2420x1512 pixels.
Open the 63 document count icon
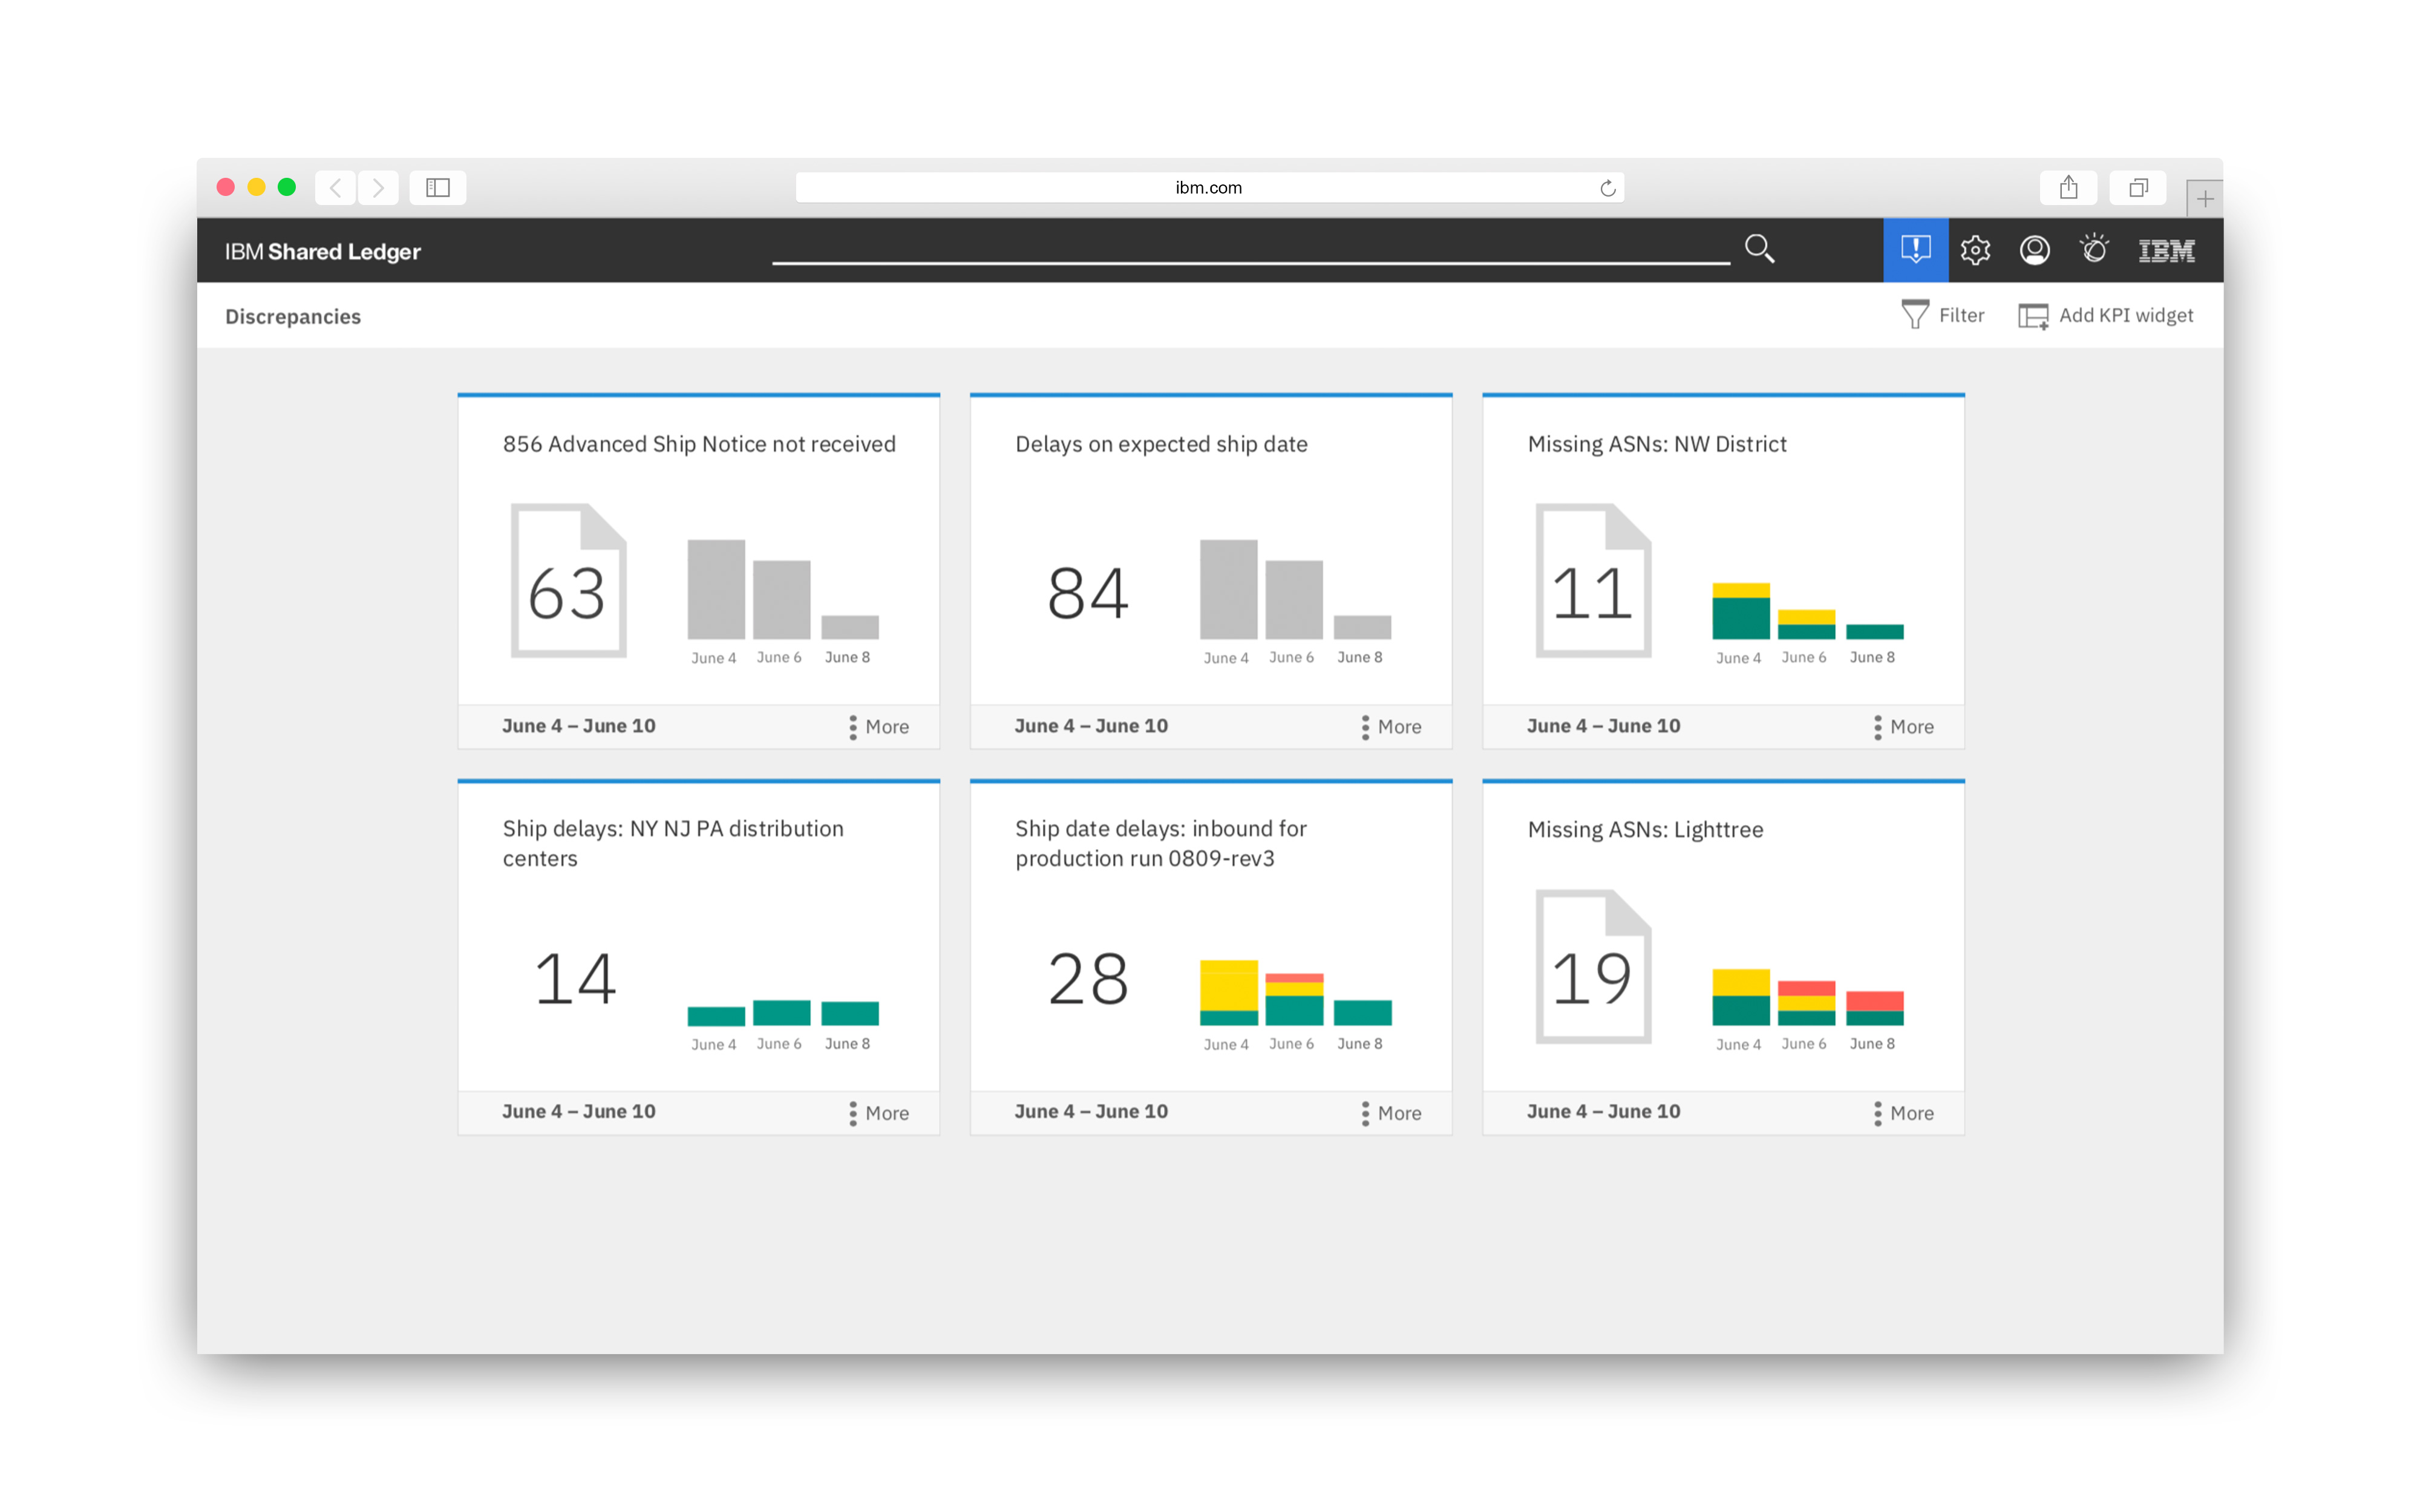coord(568,581)
